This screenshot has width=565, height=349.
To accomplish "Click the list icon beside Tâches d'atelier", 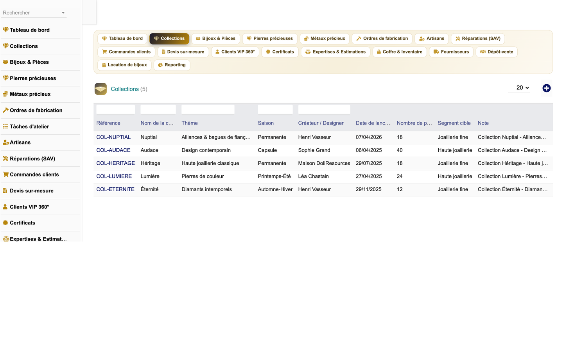I will (x=5, y=126).
